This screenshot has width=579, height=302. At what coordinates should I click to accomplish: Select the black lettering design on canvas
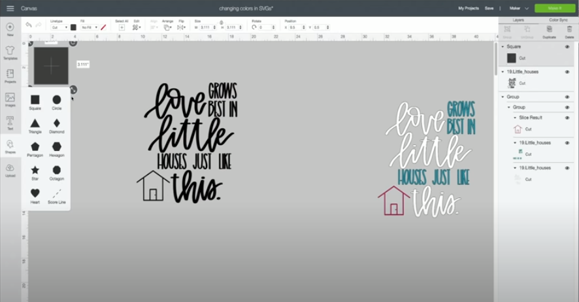pyautogui.click(x=188, y=143)
